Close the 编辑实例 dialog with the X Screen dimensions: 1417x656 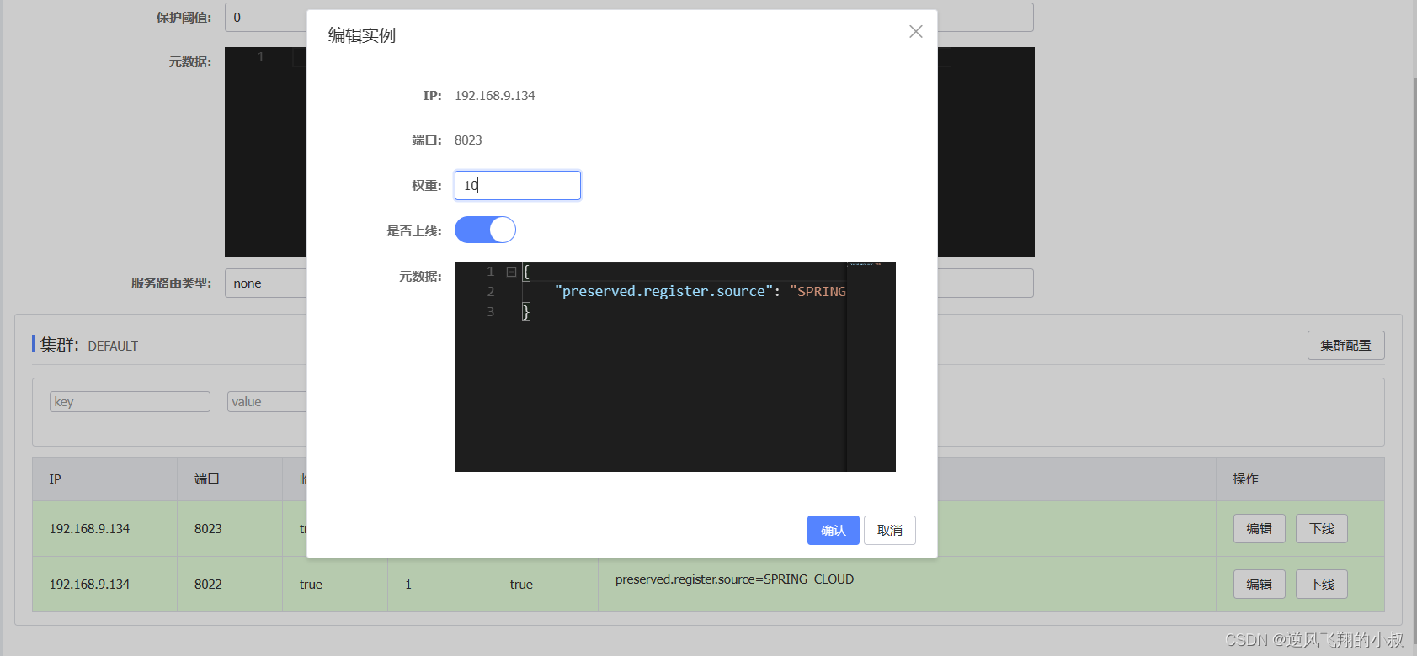[x=915, y=32]
